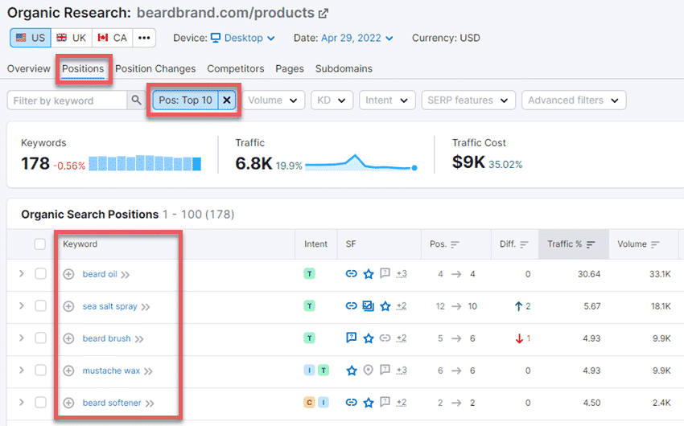This screenshot has height=426, width=684.
Task: Expand the sea salt spray row
Action: [22, 306]
